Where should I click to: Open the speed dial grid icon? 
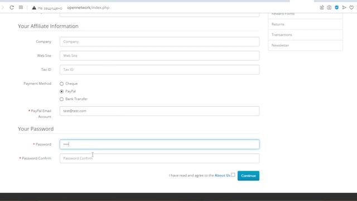tap(21, 7)
